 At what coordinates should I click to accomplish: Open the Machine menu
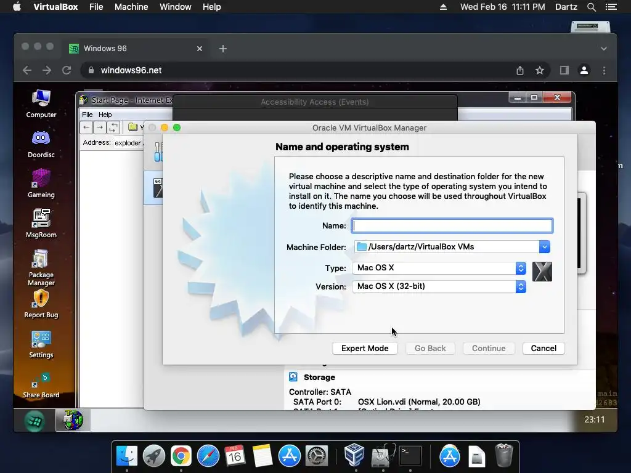coord(131,7)
